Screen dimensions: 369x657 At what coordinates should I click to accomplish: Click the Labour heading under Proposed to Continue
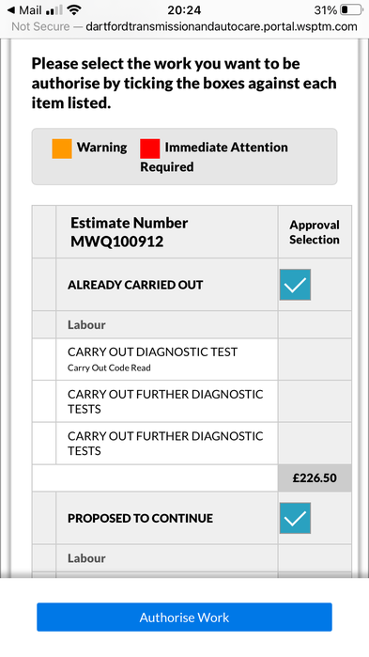point(86,558)
